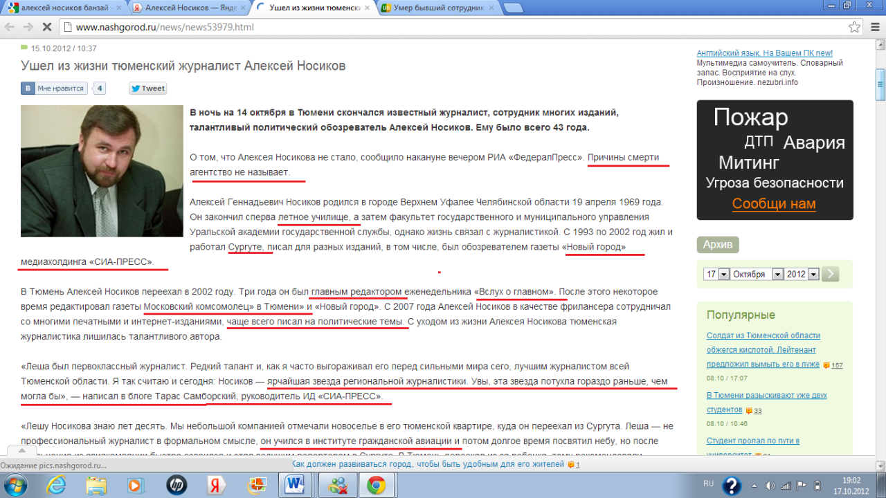Viewport: 886px width, 498px height.
Task: Click the 'Популярные' section heading
Action: tap(741, 315)
